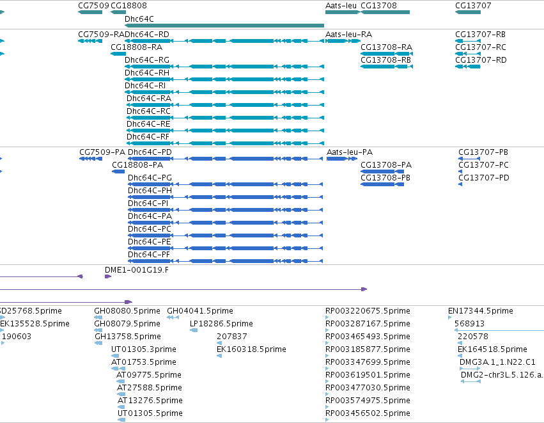544x423 pixels.
Task: Select EST AT13276.5prime
Action: click(150, 401)
